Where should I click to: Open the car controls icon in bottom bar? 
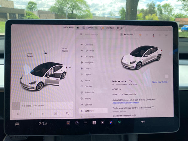[17, 124]
